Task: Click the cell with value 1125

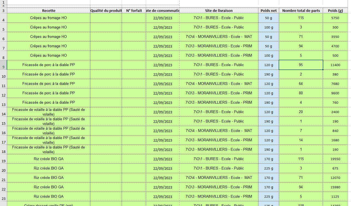Action: [x=335, y=197]
